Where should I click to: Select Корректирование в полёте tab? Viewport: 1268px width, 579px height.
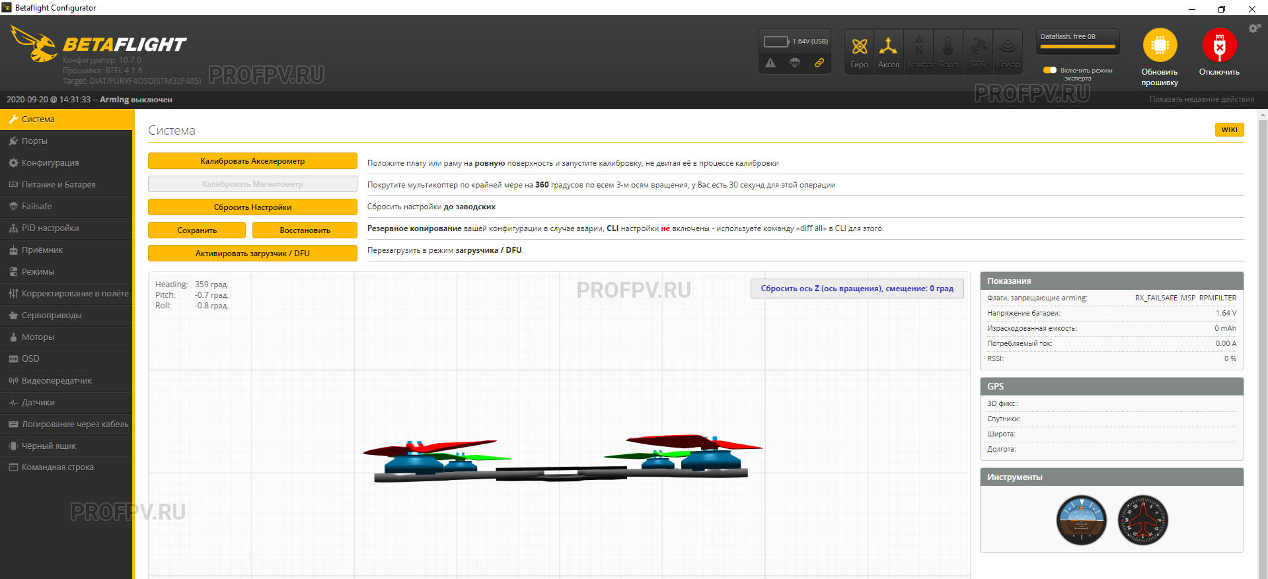click(66, 294)
